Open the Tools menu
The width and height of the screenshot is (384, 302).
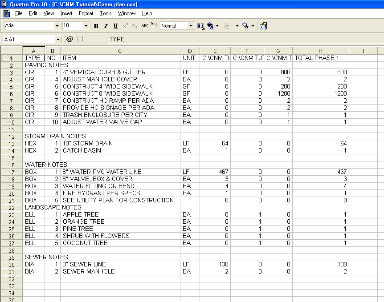(x=106, y=13)
